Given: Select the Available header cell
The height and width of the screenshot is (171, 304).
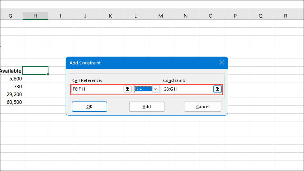Looking at the screenshot, I should [x=11, y=71].
